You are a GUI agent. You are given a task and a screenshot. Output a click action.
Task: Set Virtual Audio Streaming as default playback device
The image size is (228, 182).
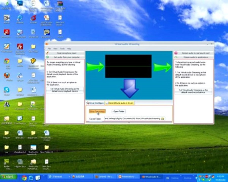click(x=65, y=90)
